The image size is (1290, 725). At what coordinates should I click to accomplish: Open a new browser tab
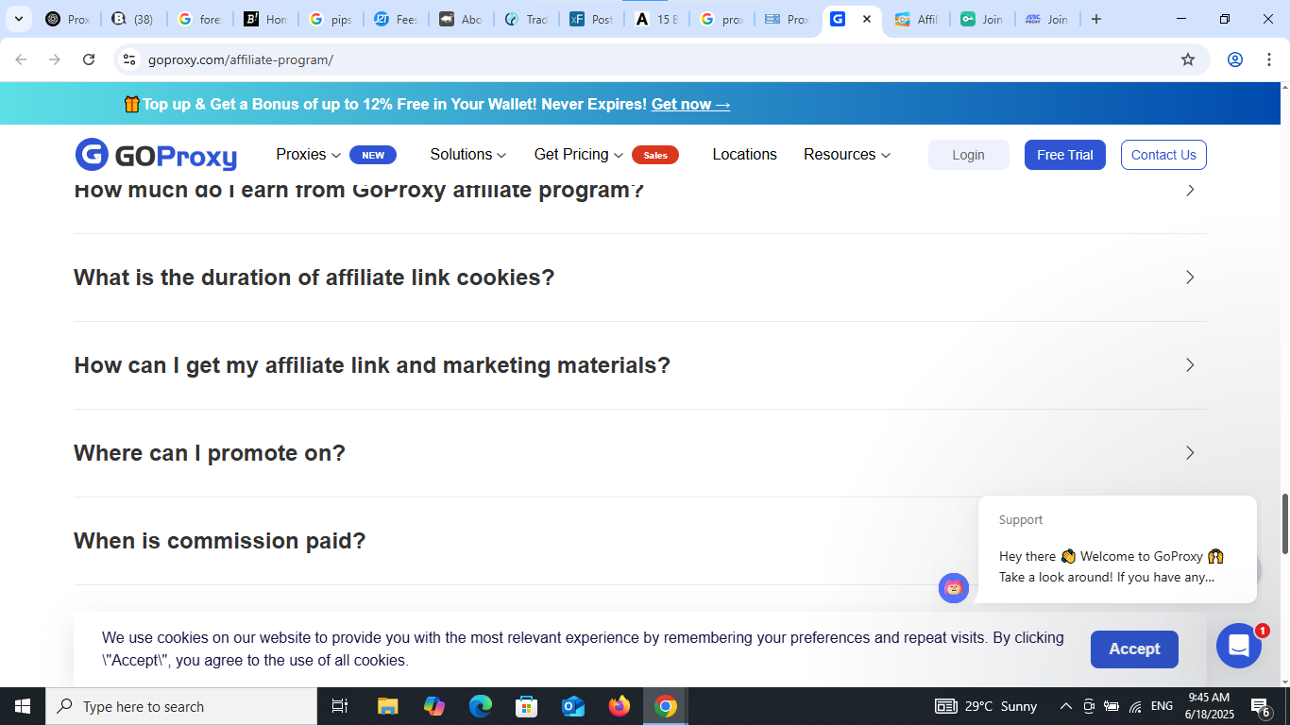1096,19
